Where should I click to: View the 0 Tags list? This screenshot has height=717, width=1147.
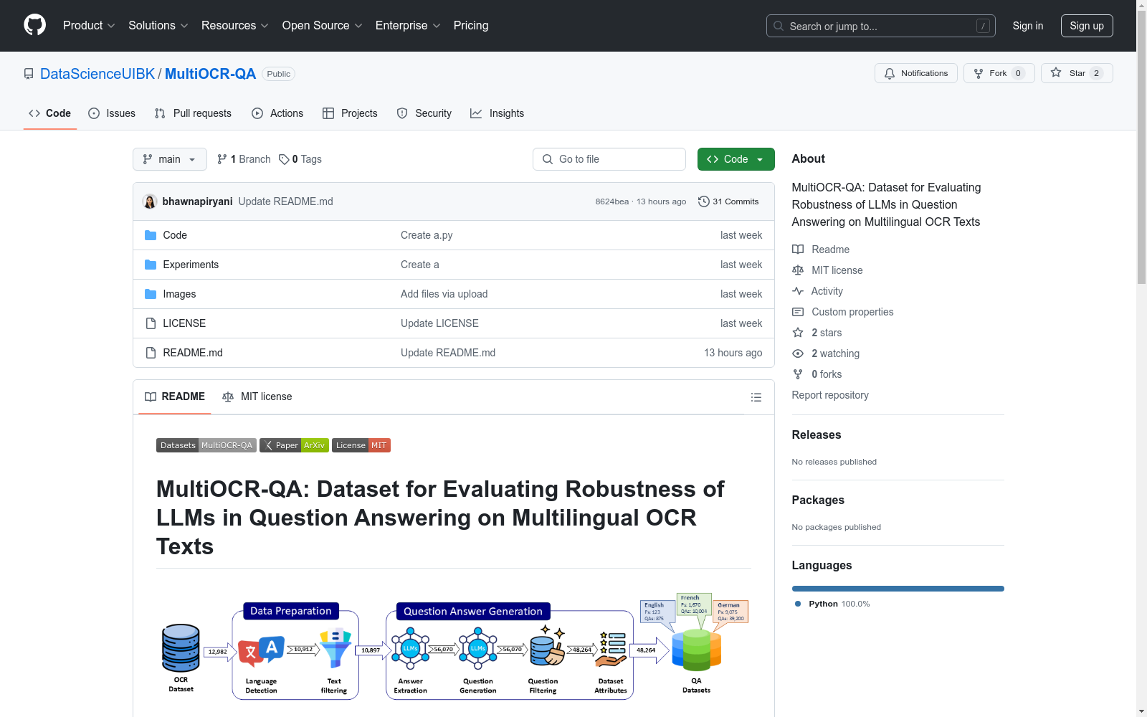point(300,159)
